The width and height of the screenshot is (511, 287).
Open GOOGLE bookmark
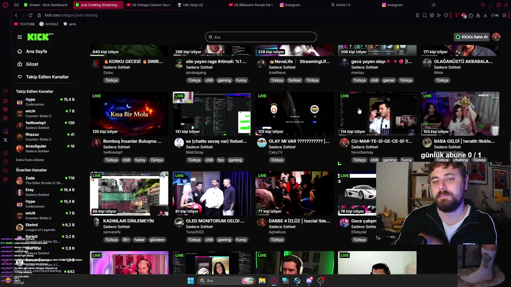[x=49, y=24]
